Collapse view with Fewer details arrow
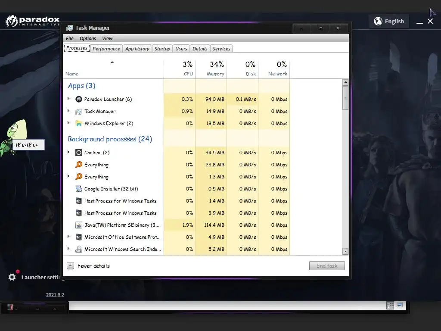This screenshot has height=331, width=441. coord(70,265)
